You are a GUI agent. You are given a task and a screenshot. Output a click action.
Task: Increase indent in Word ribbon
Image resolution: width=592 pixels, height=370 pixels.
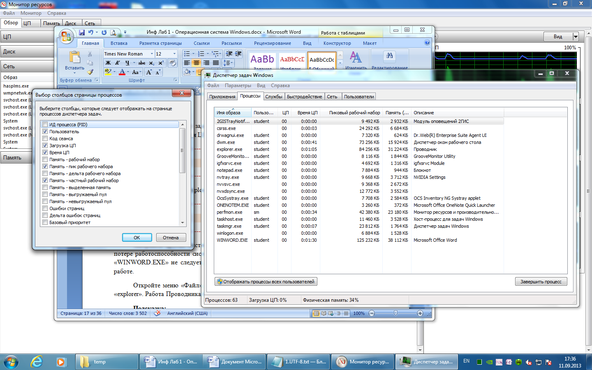point(238,54)
